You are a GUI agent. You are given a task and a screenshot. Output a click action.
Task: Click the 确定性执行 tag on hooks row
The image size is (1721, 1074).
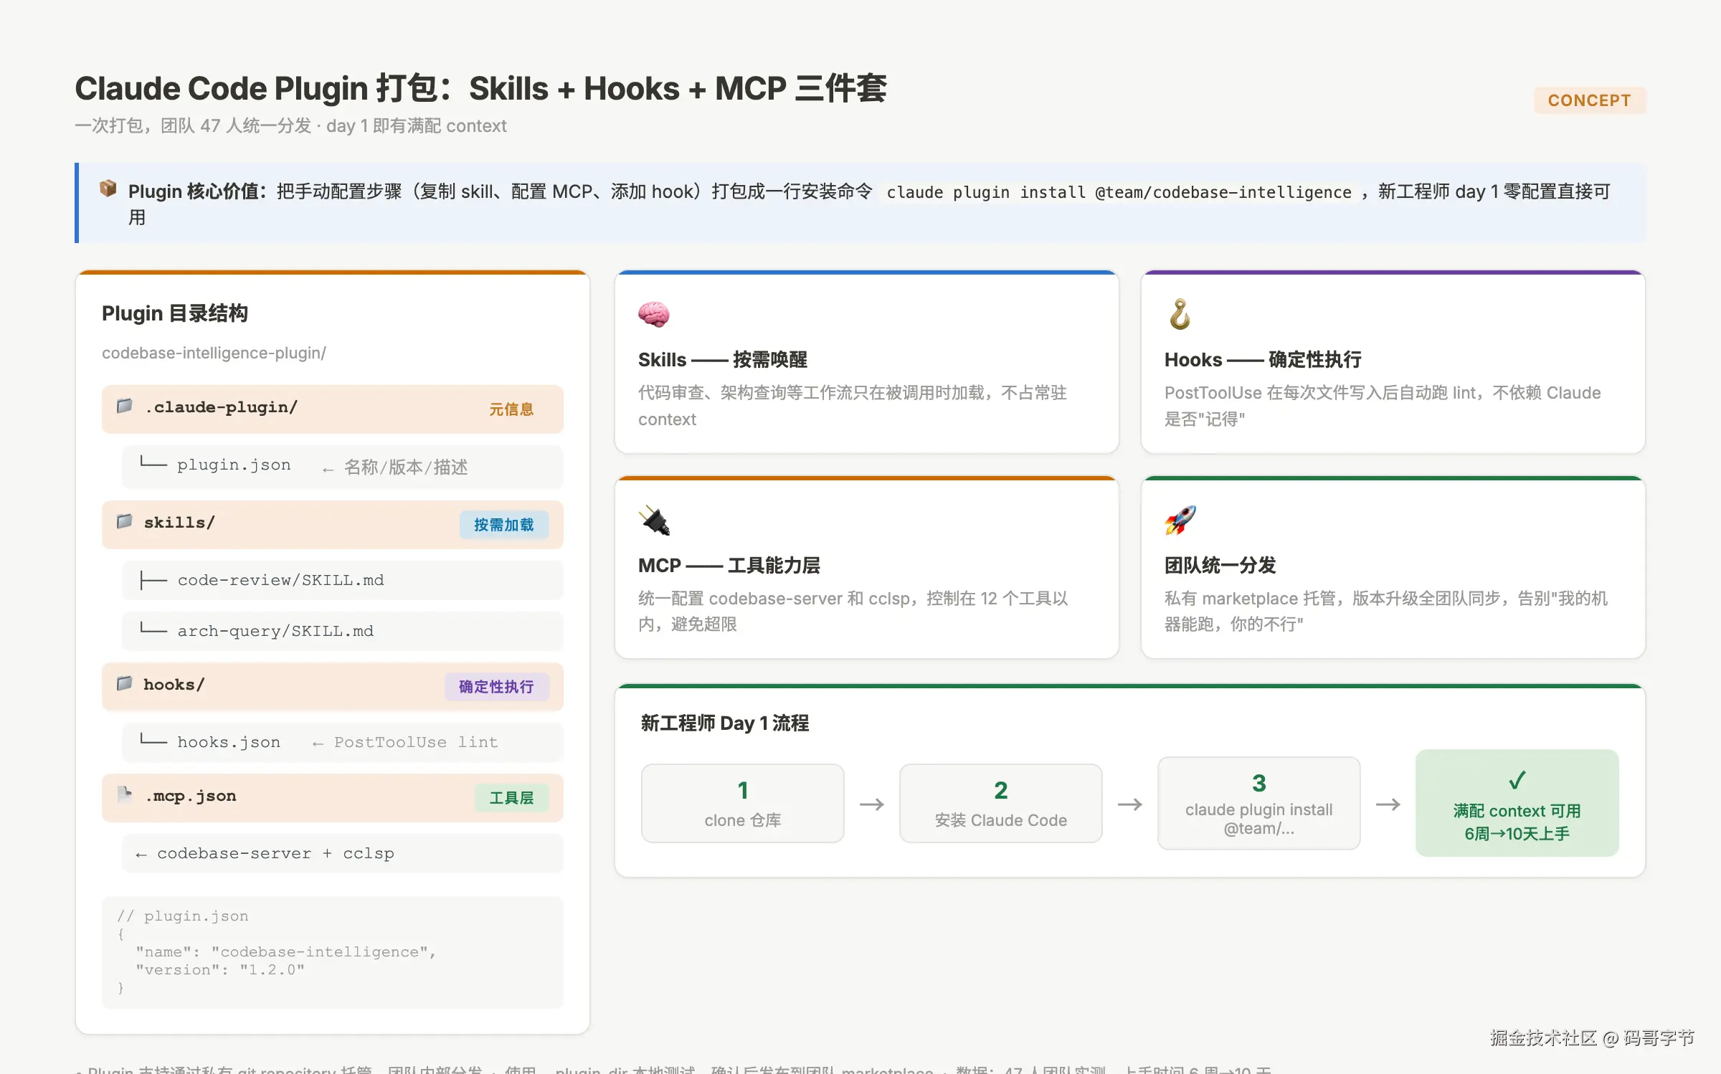click(496, 687)
